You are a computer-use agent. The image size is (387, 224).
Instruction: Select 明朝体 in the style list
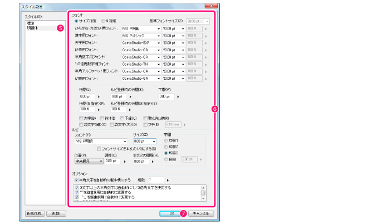click(x=32, y=27)
